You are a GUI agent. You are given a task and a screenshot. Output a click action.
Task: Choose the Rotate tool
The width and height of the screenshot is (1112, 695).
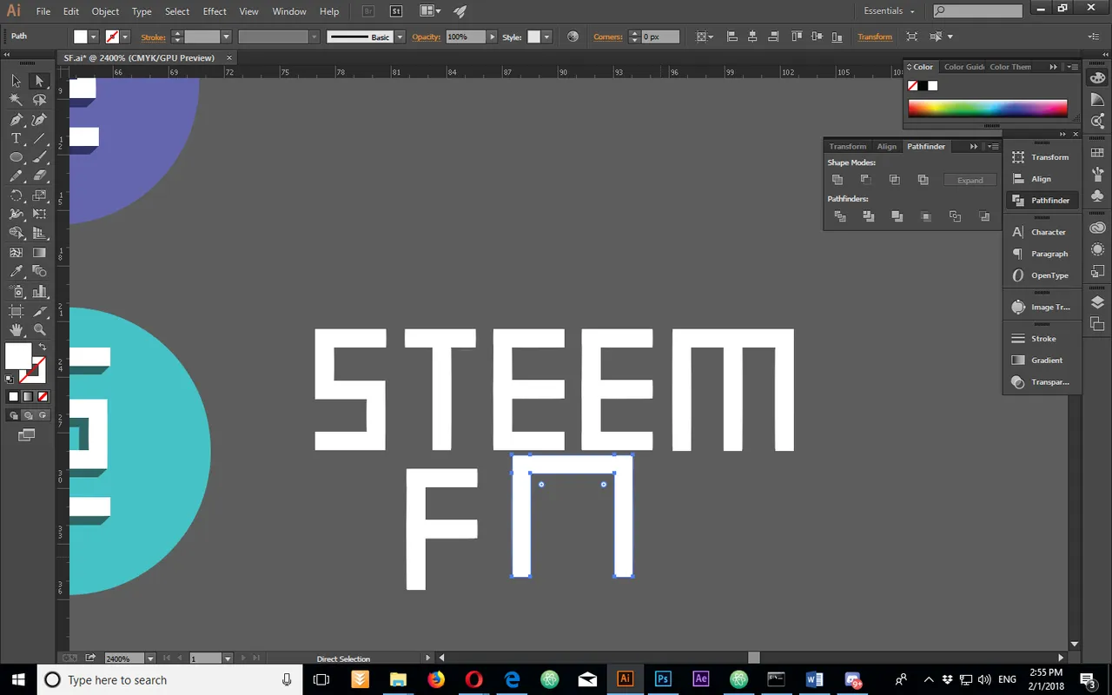pyautogui.click(x=16, y=195)
